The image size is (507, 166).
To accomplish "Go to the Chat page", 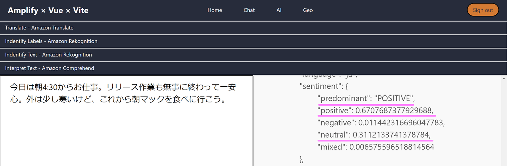I will 249,10.
